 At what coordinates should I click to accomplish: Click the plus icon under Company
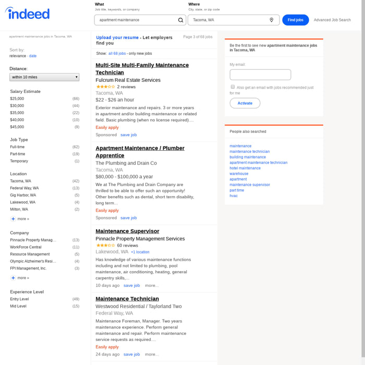click(x=13, y=278)
